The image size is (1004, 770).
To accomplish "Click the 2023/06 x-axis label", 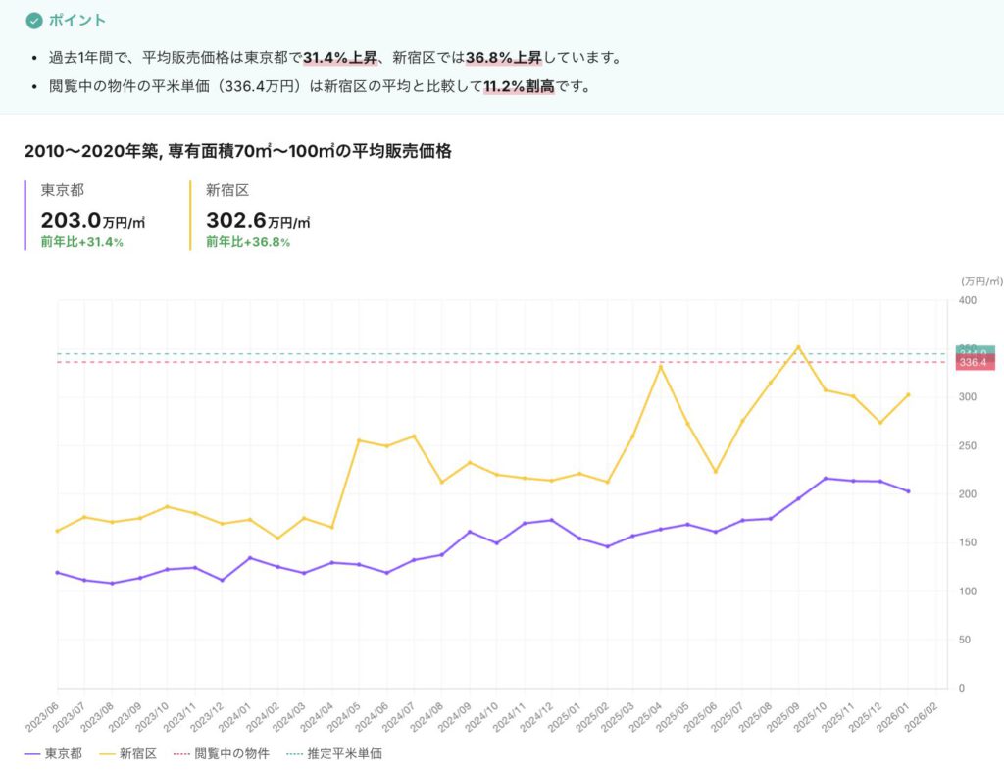I will pyautogui.click(x=46, y=714).
